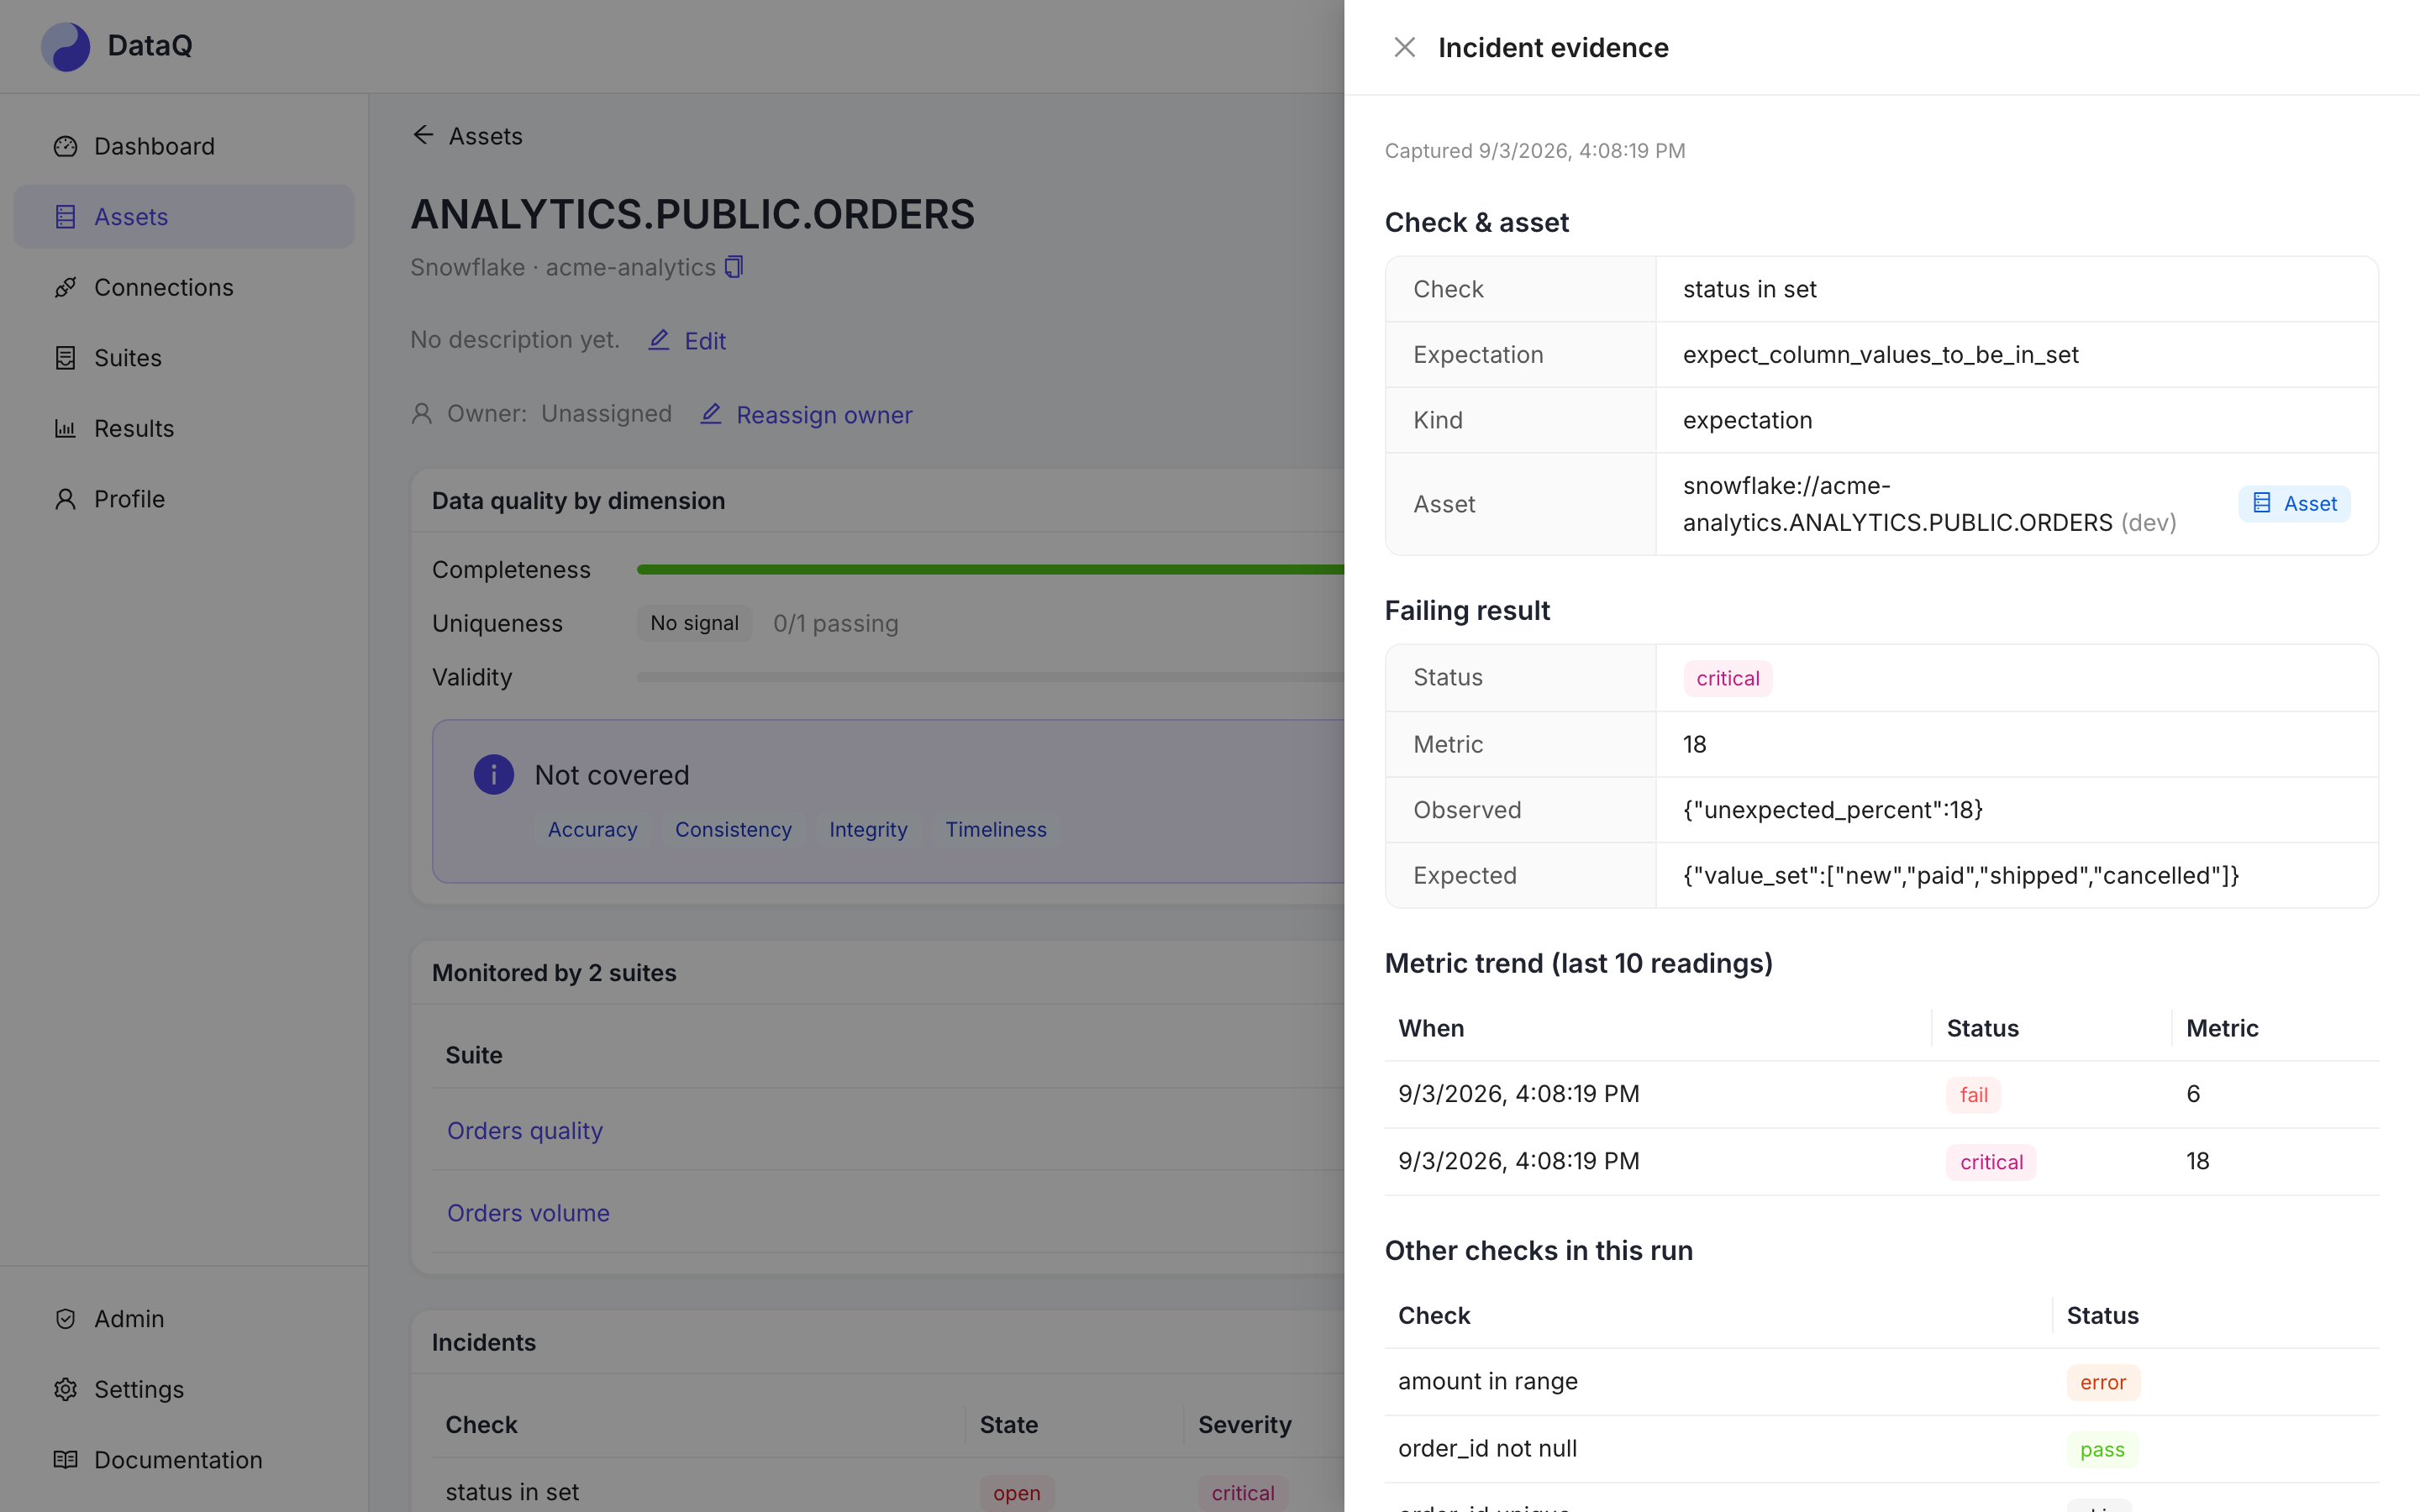Click the Validity progress bar
2420x1512 pixels.
click(990, 677)
